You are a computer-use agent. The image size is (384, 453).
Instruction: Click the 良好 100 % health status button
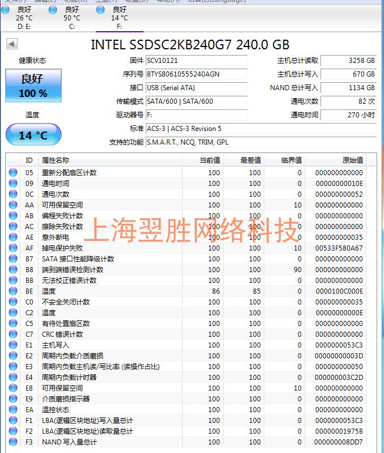coord(33,86)
